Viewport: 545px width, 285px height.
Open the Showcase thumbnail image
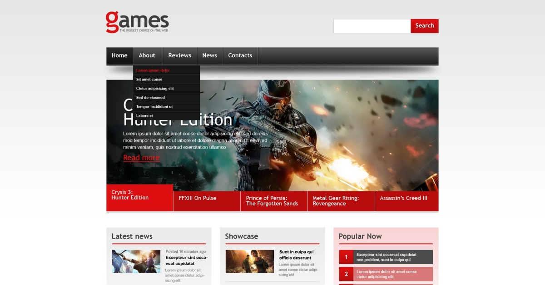click(249, 261)
